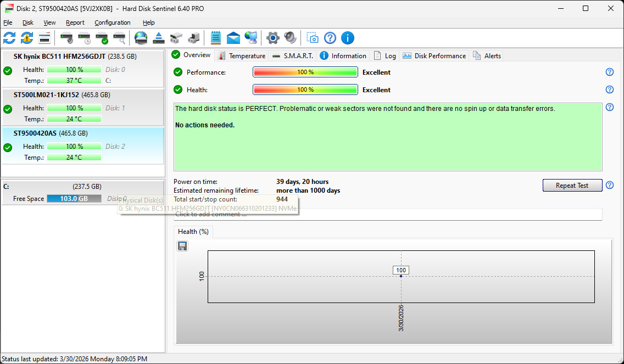
Task: Open the View menu
Action: [x=49, y=23]
